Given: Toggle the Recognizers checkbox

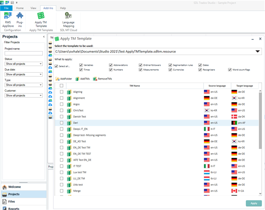Looking at the screenshot, I should point(200,70).
